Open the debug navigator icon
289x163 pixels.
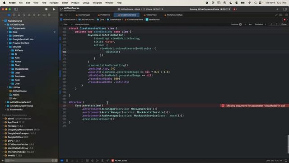click(x=39, y=15)
